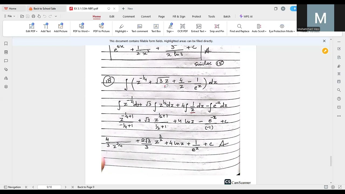The width and height of the screenshot is (345, 194).
Task: Expand the Sign dropdown arrow
Action: [x=173, y=31]
